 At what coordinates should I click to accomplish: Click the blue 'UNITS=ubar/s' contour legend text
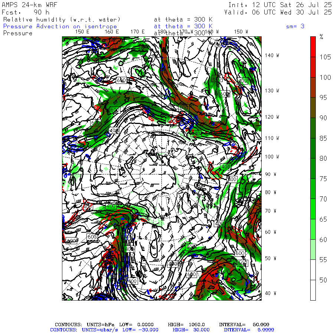click(x=100, y=330)
